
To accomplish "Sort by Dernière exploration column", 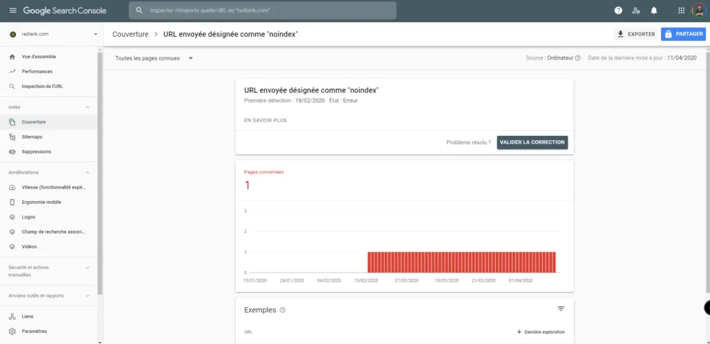I will 541,332.
